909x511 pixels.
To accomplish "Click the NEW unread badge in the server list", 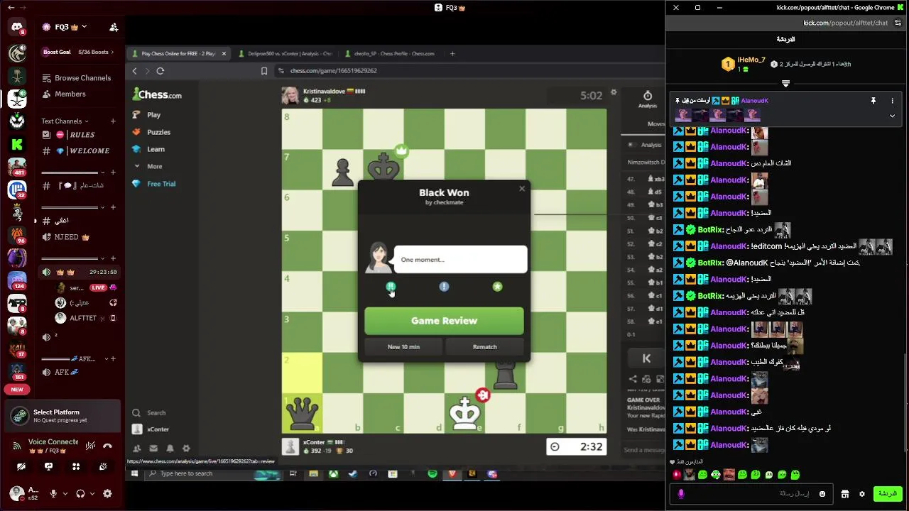I will coord(17,389).
